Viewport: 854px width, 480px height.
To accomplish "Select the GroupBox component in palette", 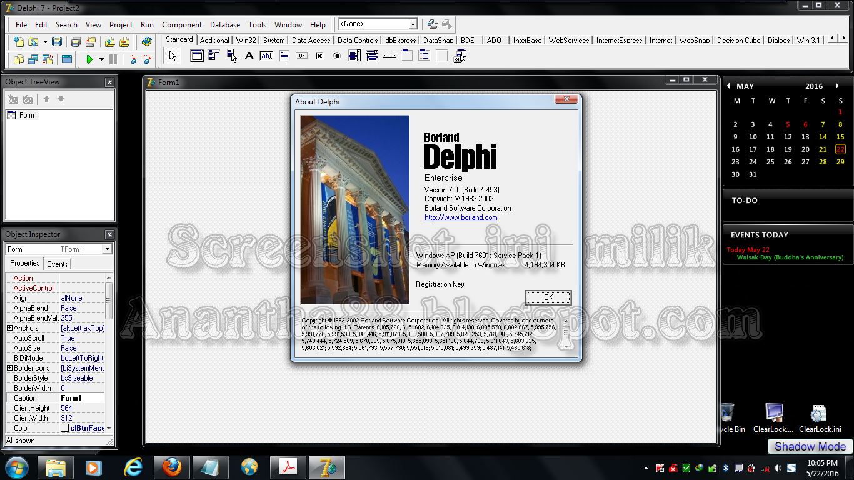I will (x=406, y=56).
